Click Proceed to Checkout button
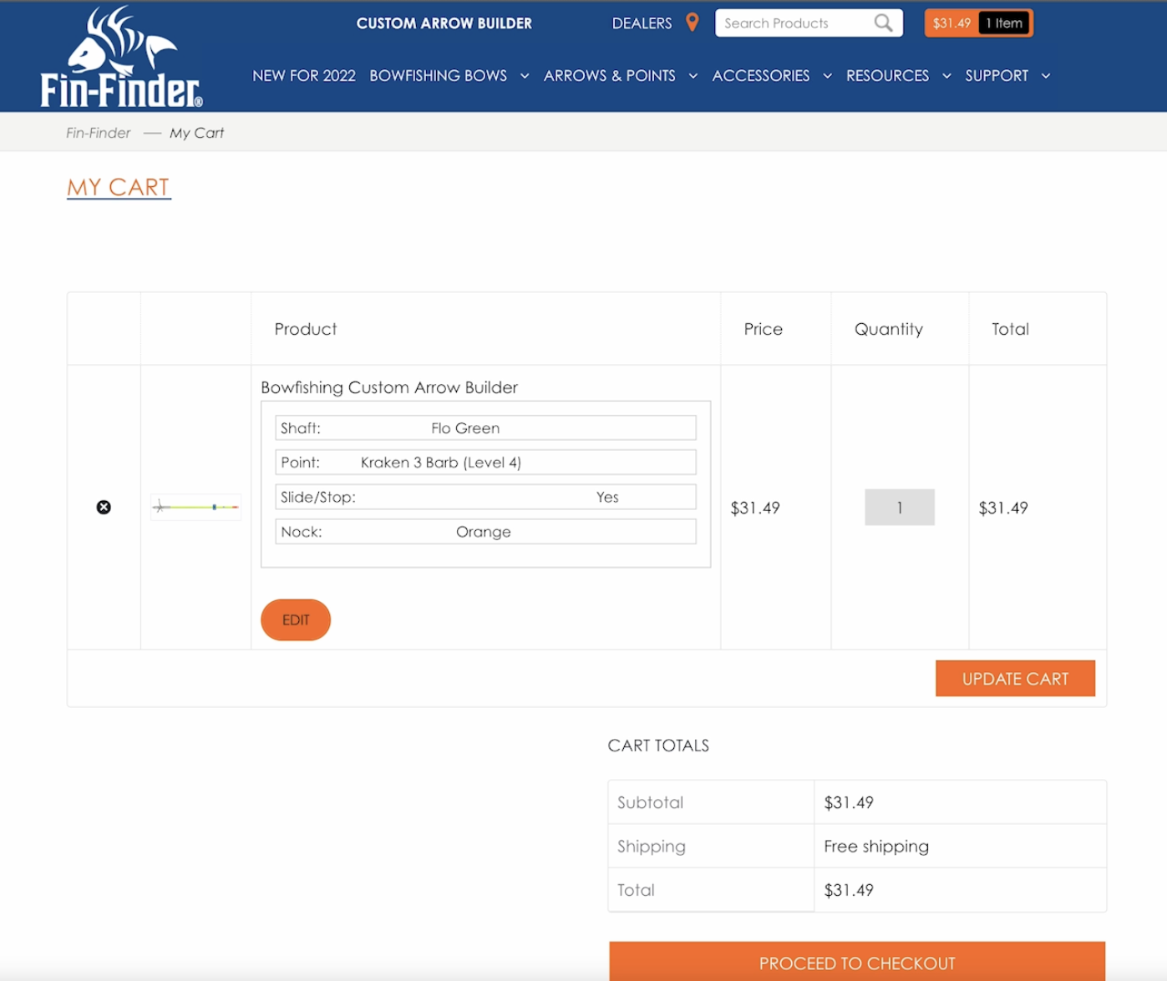The height and width of the screenshot is (981, 1167). (x=857, y=962)
